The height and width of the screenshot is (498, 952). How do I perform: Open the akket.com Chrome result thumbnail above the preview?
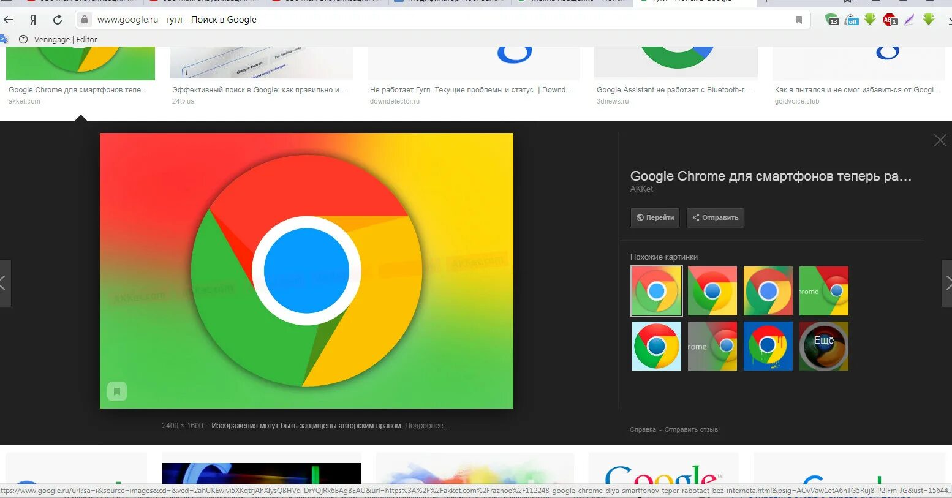click(x=80, y=63)
